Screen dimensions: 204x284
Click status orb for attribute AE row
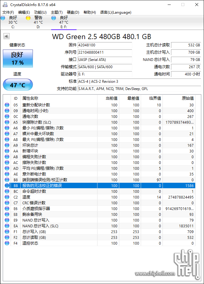pos(7,174)
